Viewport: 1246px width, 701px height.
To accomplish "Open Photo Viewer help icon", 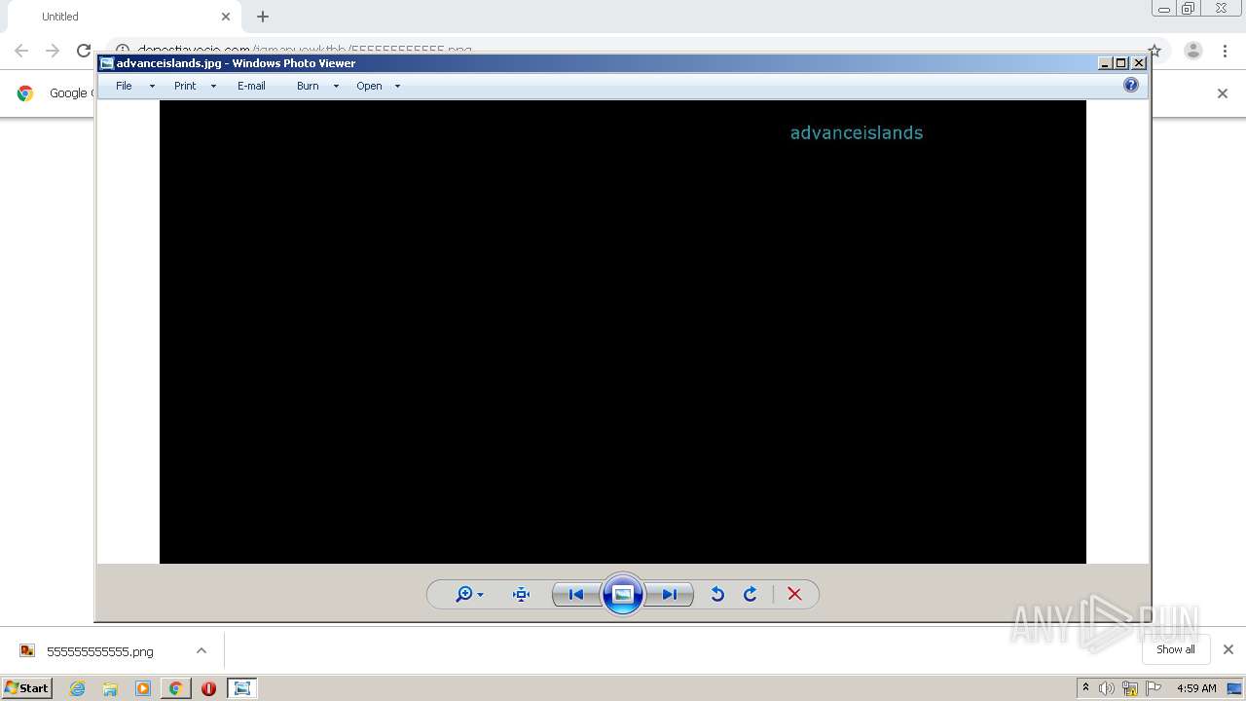I will point(1131,85).
